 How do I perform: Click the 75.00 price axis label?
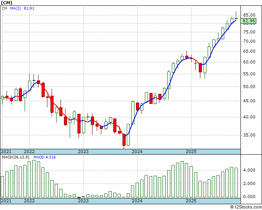coord(249,32)
